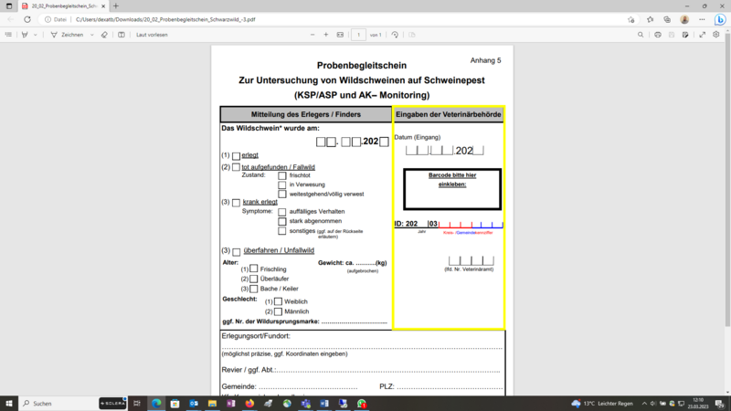Open Firefox from the taskbar
The width and height of the screenshot is (731, 411).
tap(249, 404)
